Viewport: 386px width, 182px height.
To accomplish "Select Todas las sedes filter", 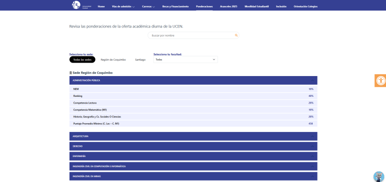I will [x=82, y=60].
